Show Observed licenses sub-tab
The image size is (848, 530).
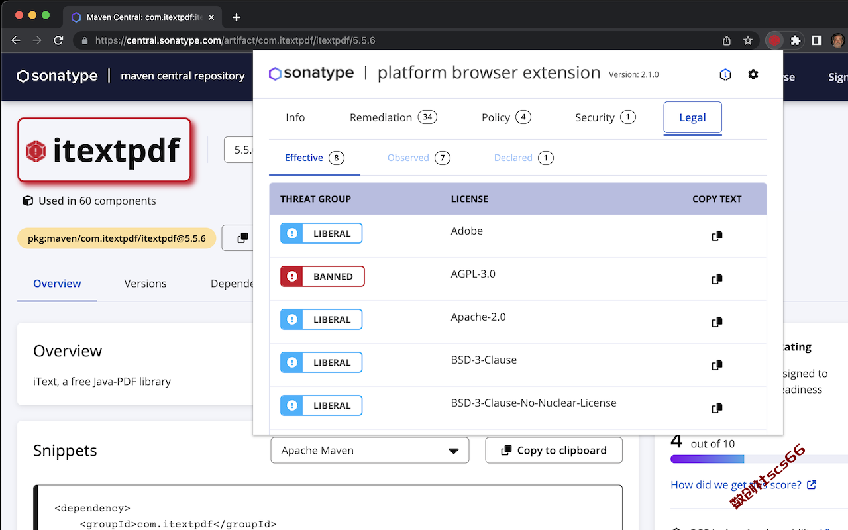tap(419, 158)
